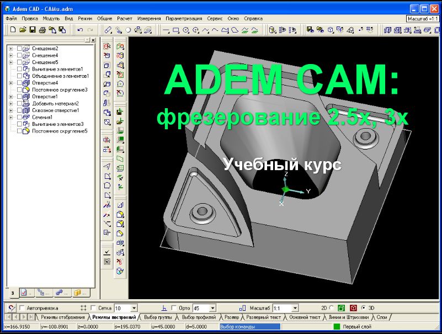Click the check mark icon in left toolbar
This screenshot has width=442, height=334.
(107, 252)
